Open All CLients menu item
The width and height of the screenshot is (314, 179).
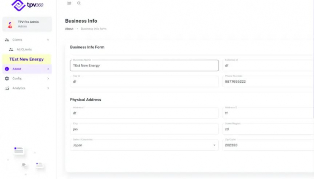(x=24, y=49)
